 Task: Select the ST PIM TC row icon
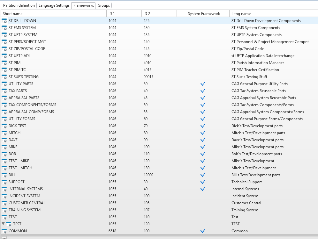4,70
